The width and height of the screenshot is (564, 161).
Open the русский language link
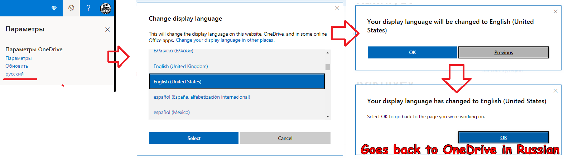[15, 74]
